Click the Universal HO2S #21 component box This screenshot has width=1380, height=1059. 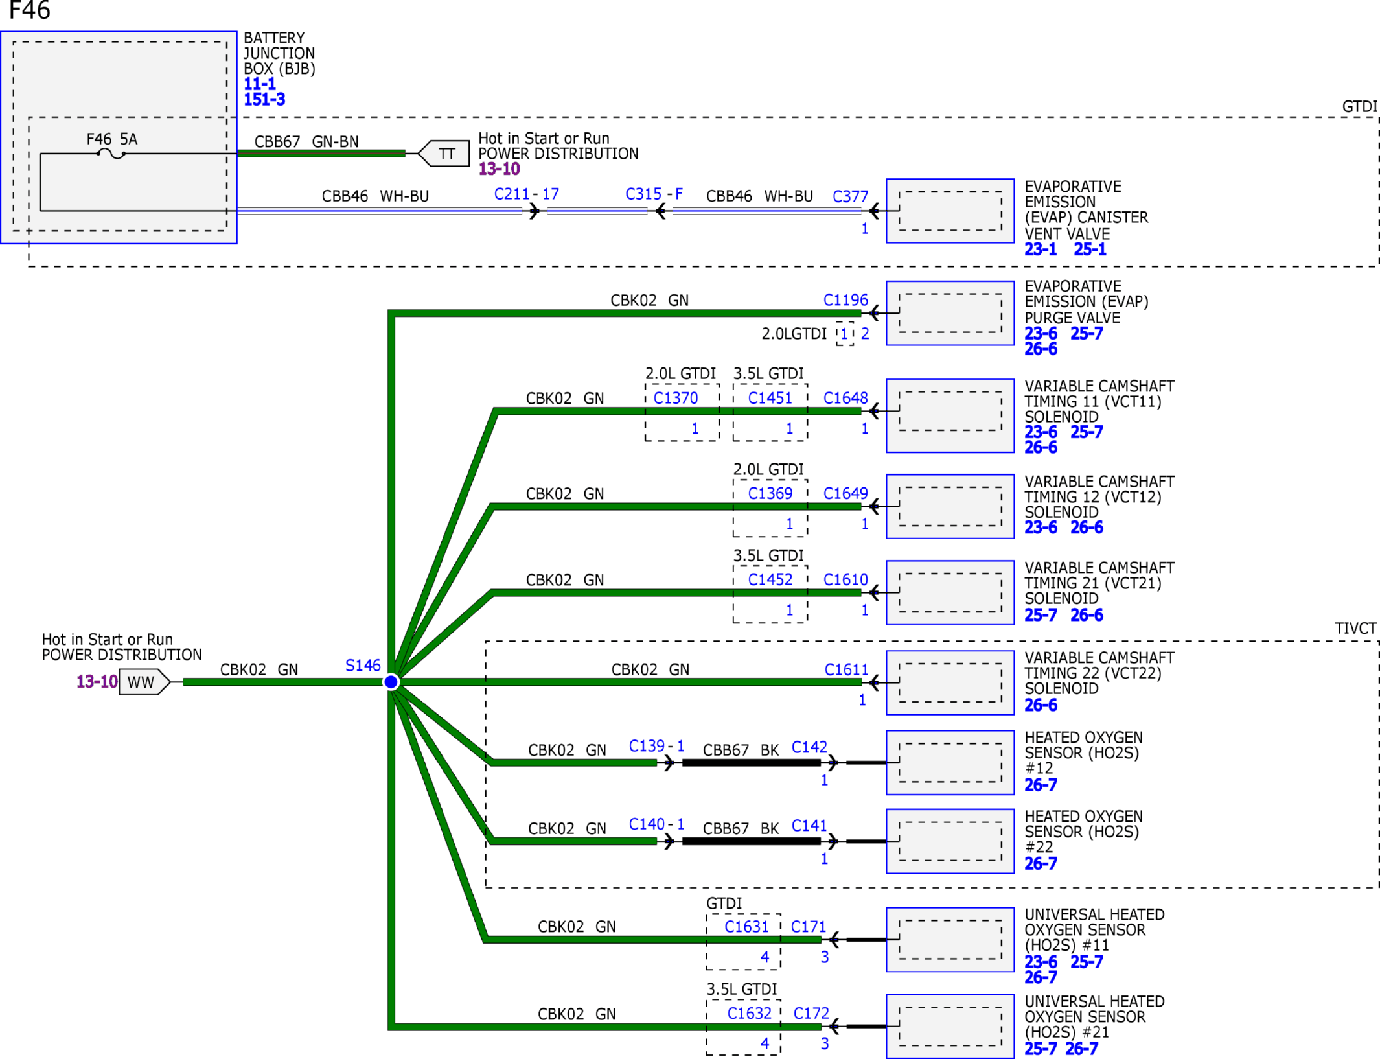coord(950,1026)
